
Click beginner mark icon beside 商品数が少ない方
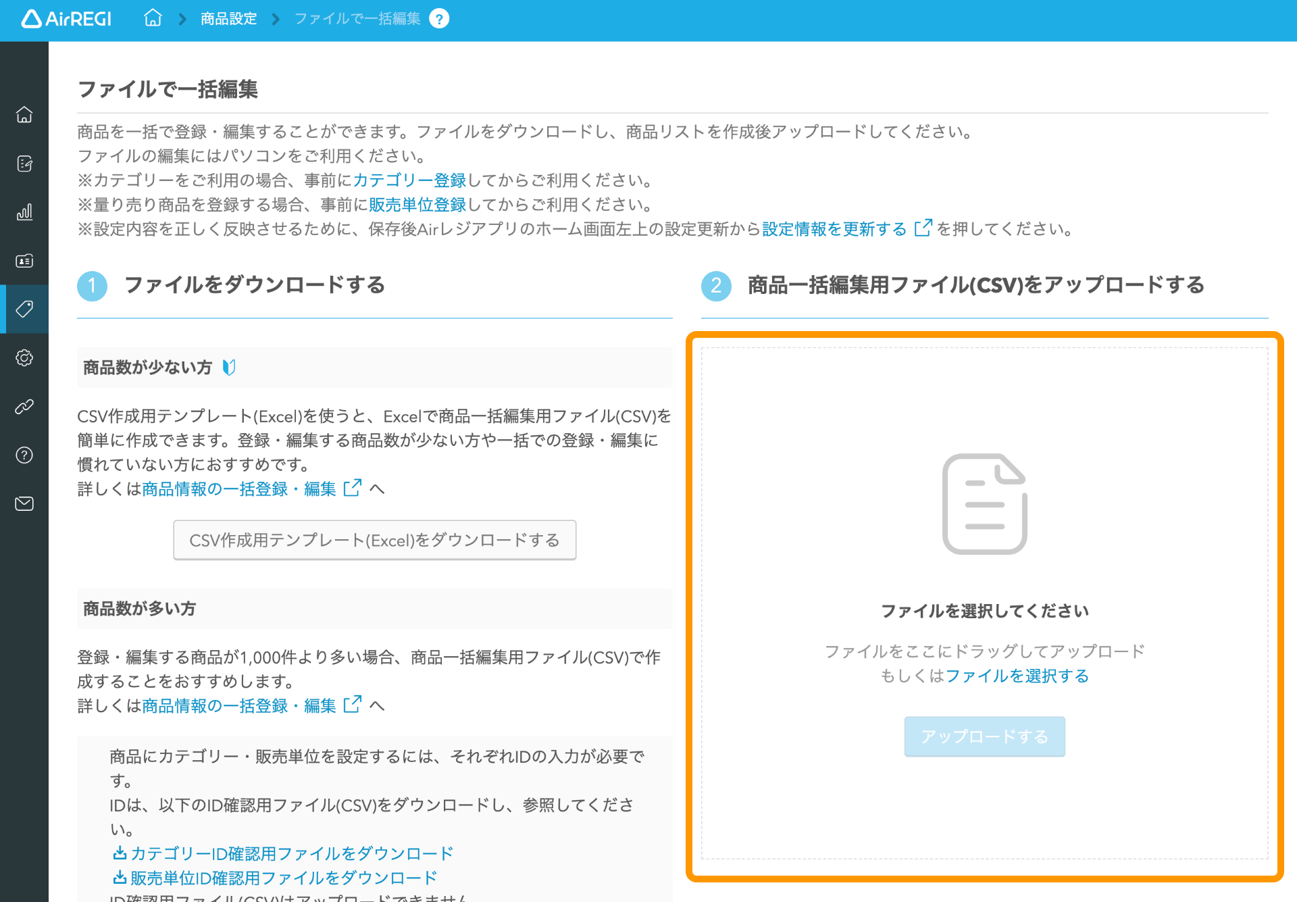(x=229, y=368)
